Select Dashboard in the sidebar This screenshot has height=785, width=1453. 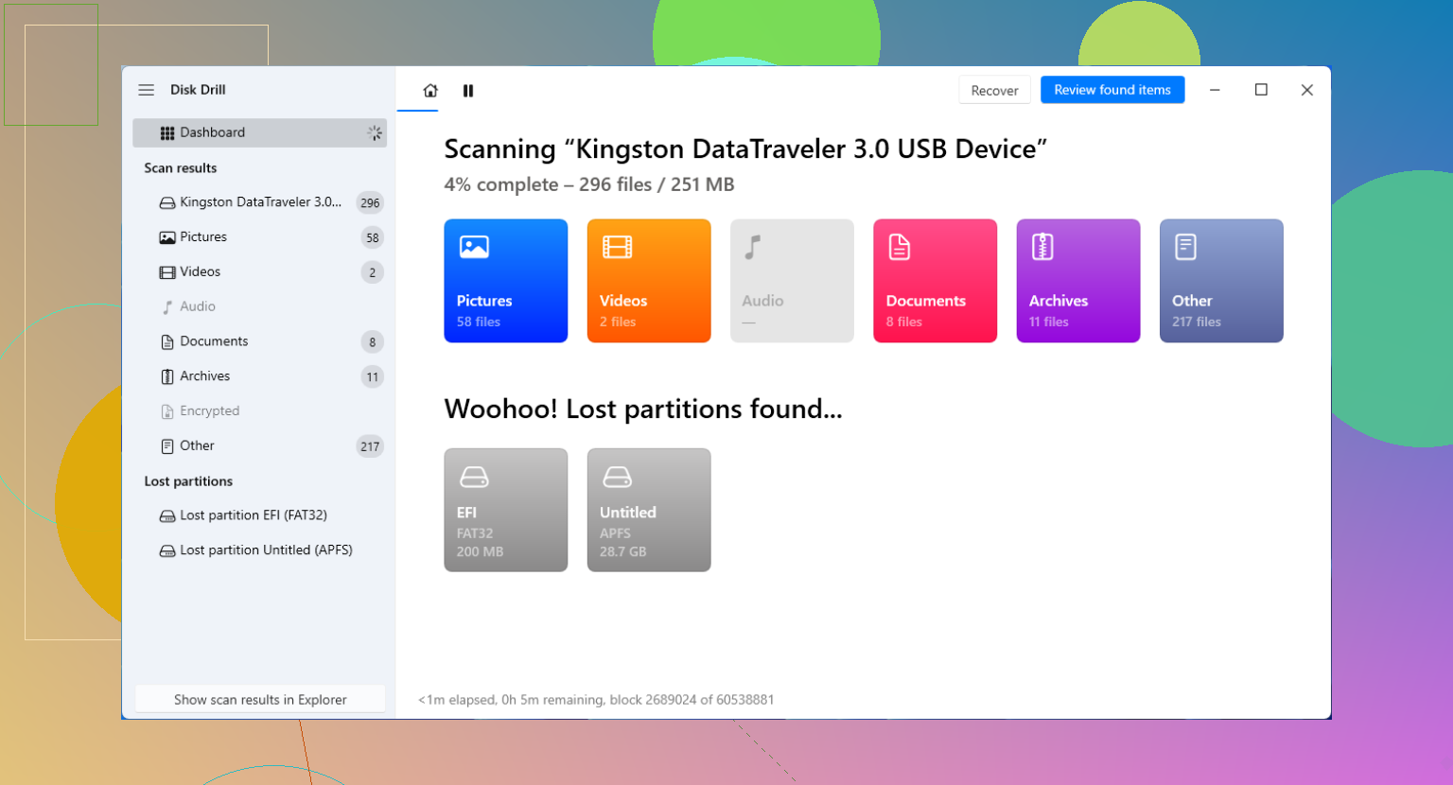[x=259, y=132]
